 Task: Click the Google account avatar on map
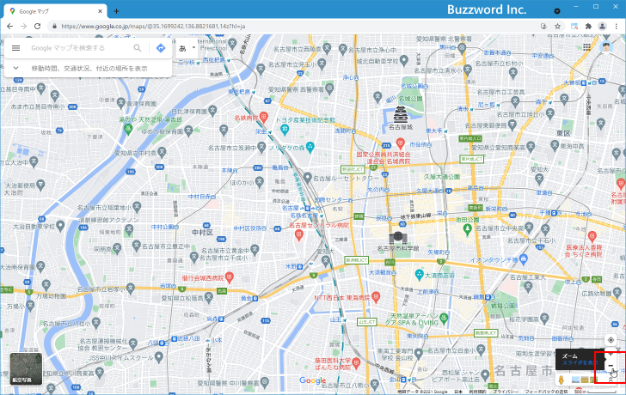(x=606, y=46)
